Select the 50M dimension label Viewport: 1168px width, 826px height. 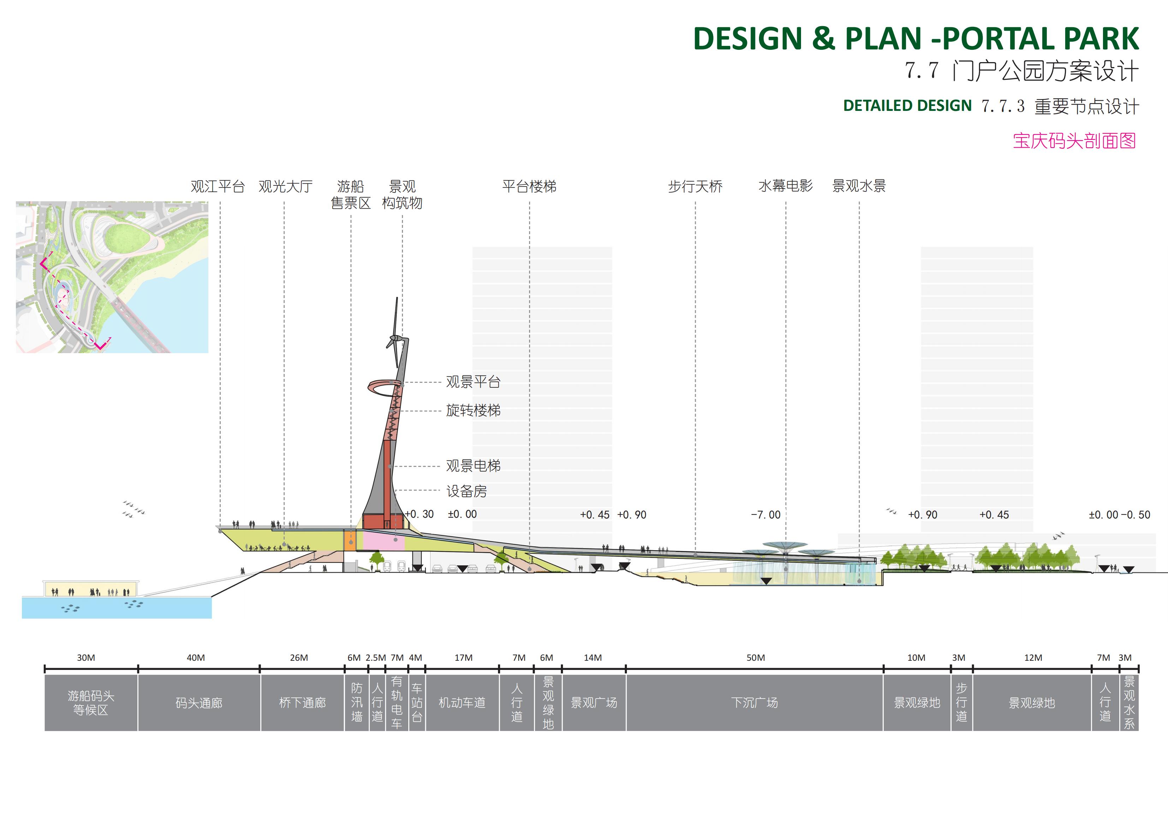point(755,658)
